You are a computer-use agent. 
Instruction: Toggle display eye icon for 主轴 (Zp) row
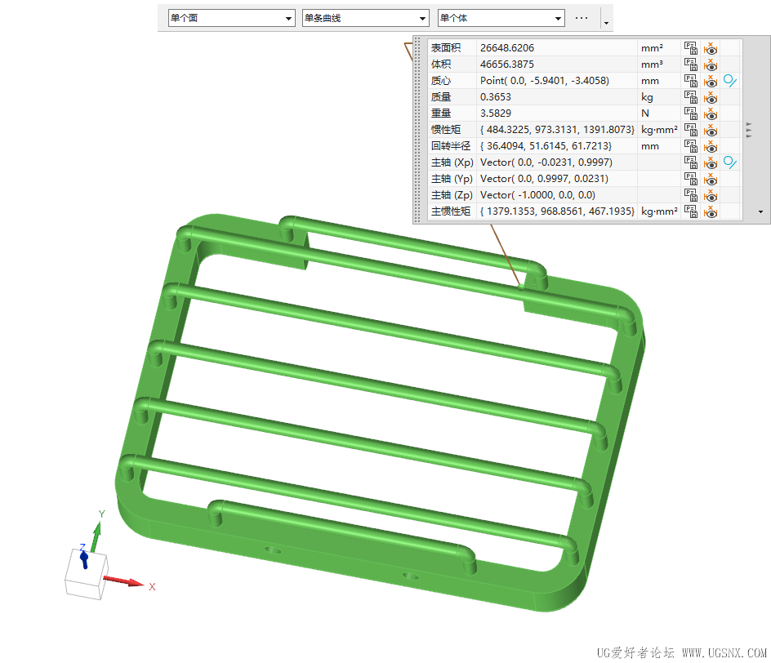click(x=711, y=195)
